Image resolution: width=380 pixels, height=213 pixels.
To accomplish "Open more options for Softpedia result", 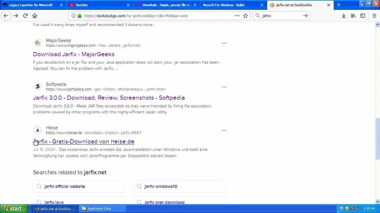I will 224,87.
